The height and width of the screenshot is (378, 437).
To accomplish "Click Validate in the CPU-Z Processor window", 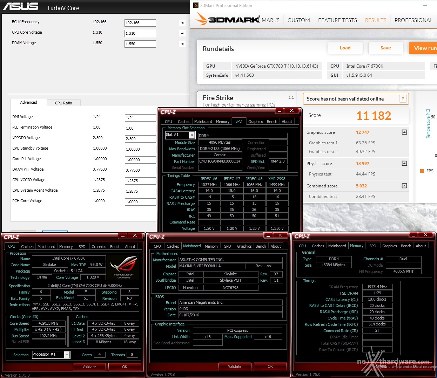I will pos(89,367).
